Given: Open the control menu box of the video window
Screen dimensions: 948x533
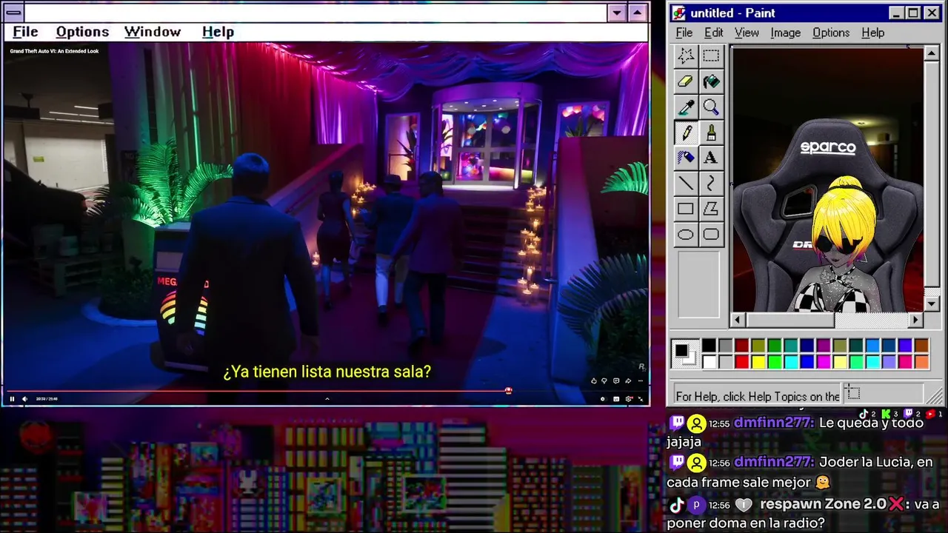Looking at the screenshot, I should pyautogui.click(x=13, y=13).
